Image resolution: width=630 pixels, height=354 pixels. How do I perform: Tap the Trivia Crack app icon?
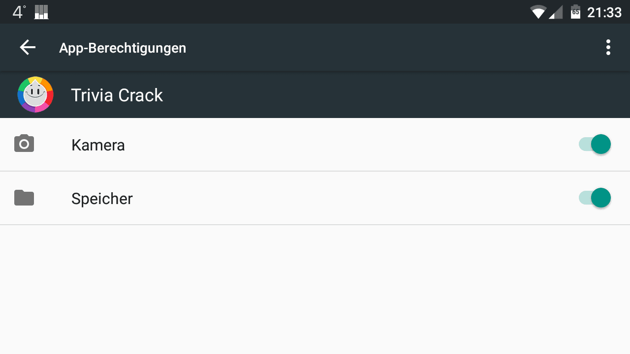[x=35, y=95]
